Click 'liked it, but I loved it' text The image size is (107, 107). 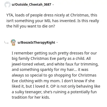[30, 86]
